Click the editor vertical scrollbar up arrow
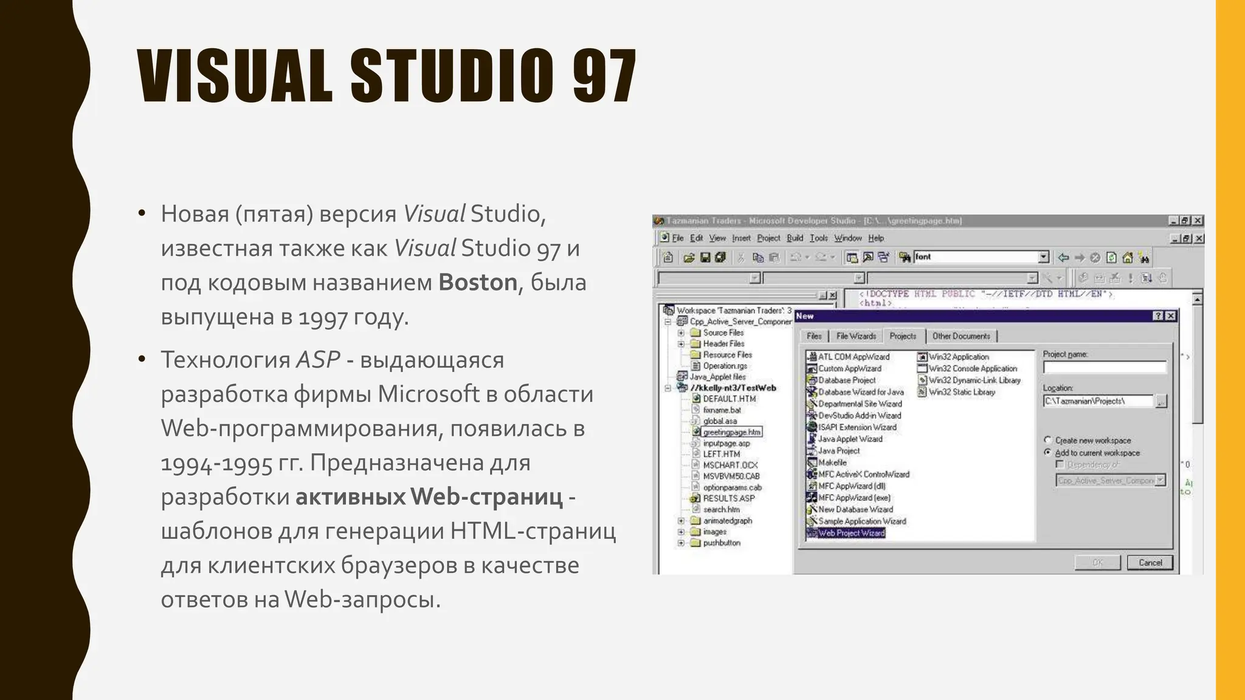1245x700 pixels. pyautogui.click(x=1197, y=298)
